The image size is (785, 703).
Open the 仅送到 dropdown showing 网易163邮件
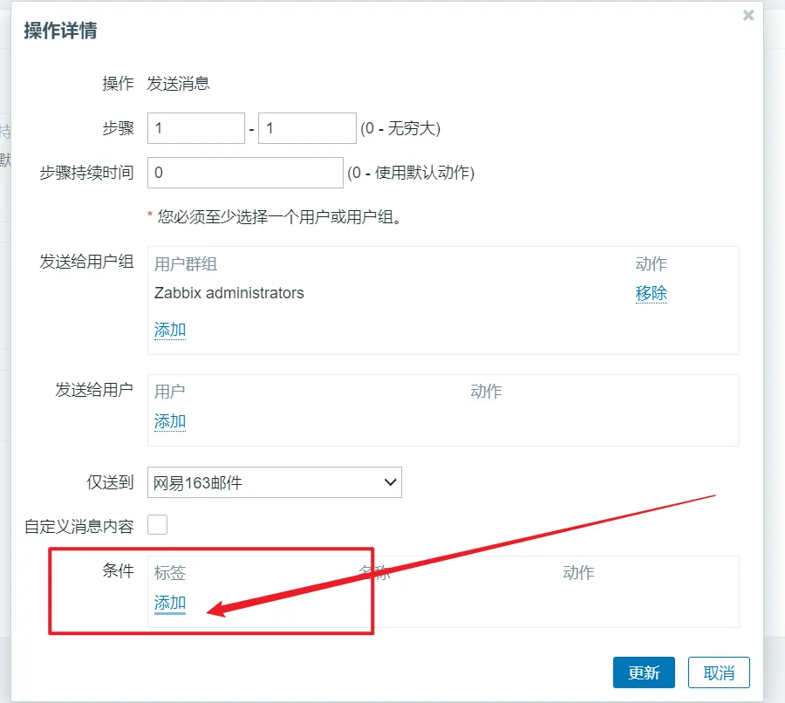coord(274,482)
